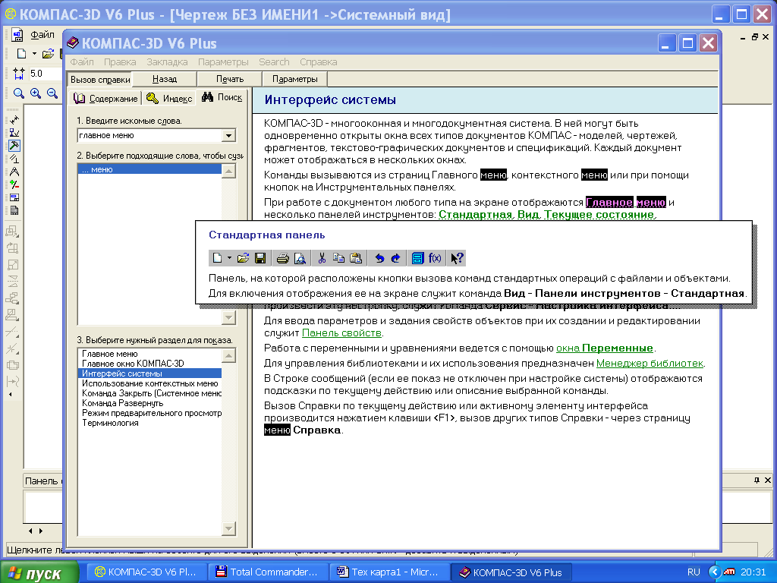
Task: Click the Содержание book icon tab
Action: point(105,98)
